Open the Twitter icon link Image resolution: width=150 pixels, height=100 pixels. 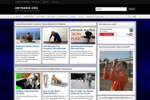click(x=132, y=16)
